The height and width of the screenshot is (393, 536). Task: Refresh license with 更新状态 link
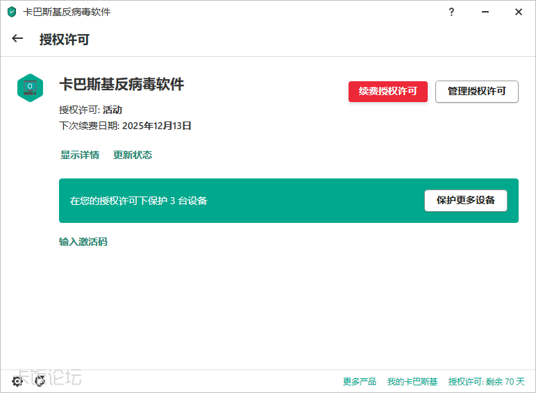click(133, 155)
